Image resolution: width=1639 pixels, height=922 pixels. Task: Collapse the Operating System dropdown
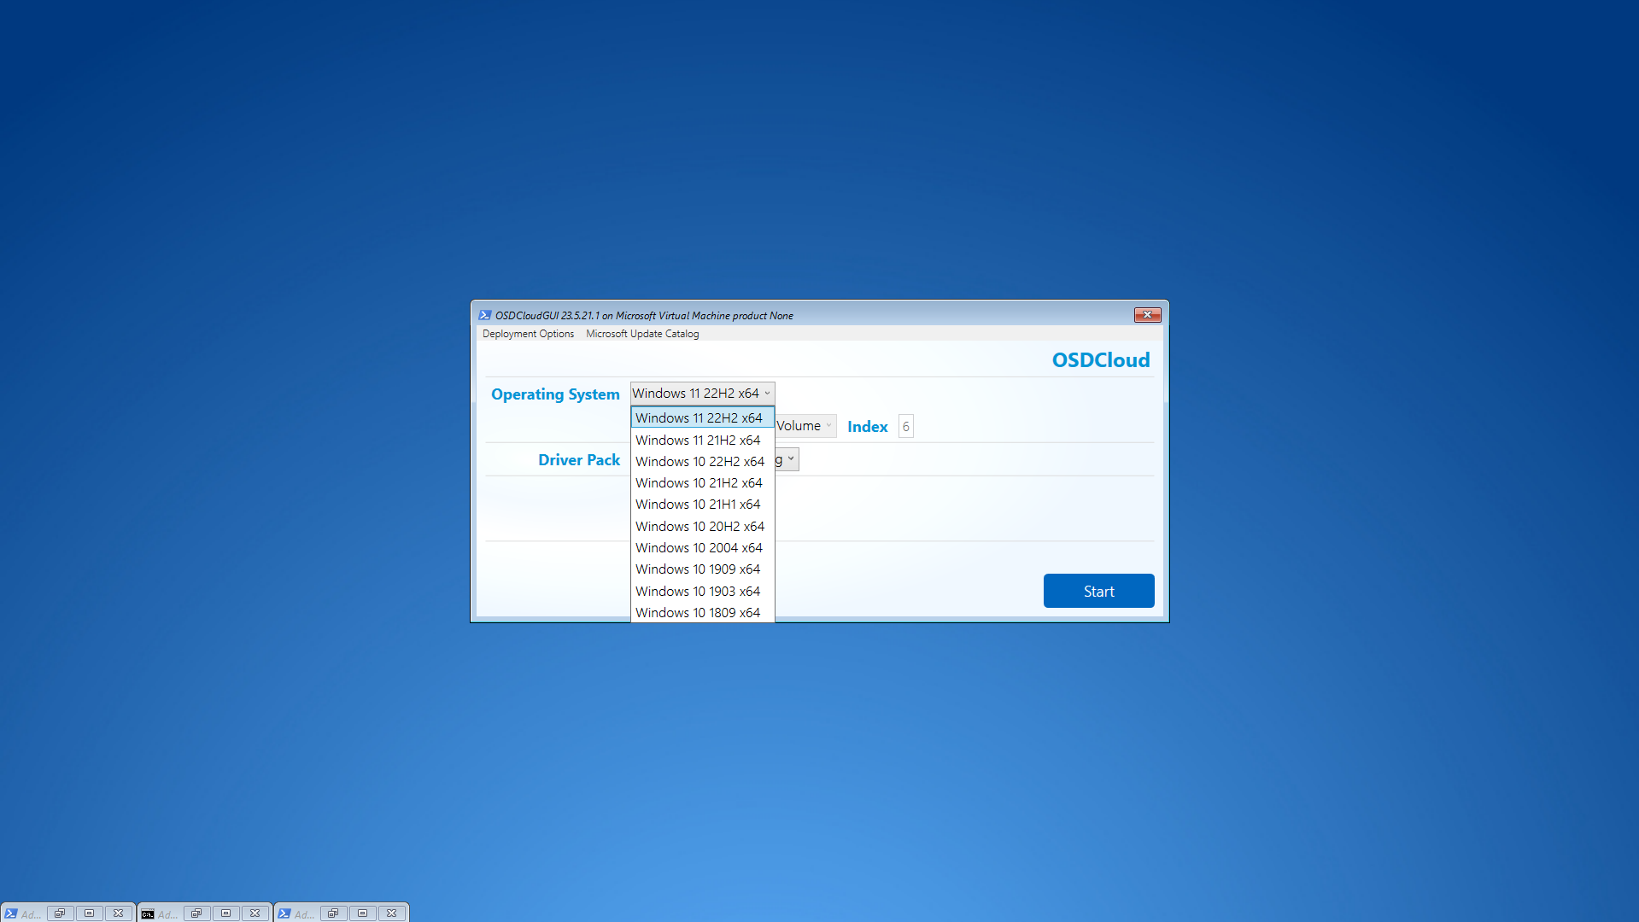pyautogui.click(x=766, y=394)
